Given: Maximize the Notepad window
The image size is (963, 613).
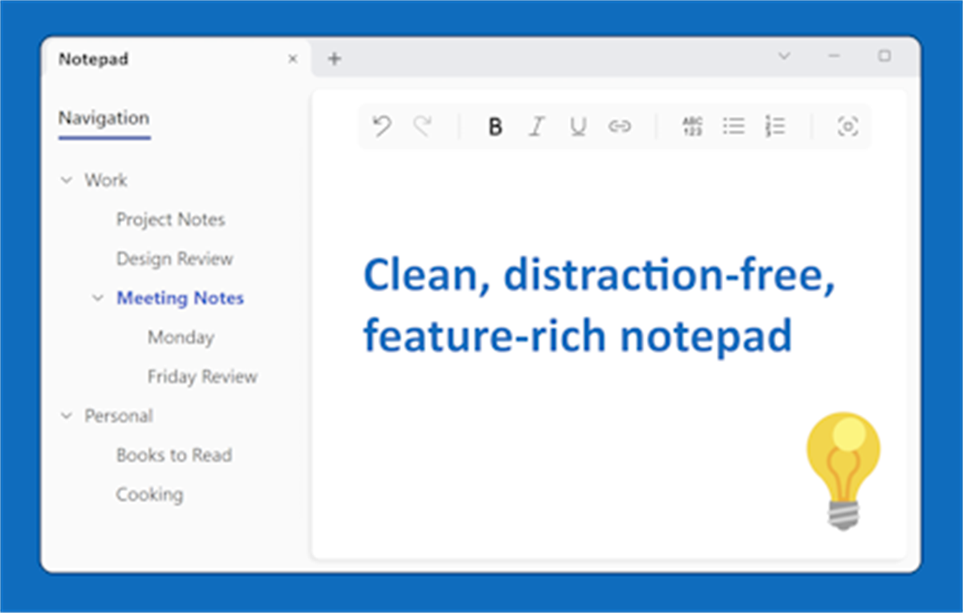Looking at the screenshot, I should [884, 56].
